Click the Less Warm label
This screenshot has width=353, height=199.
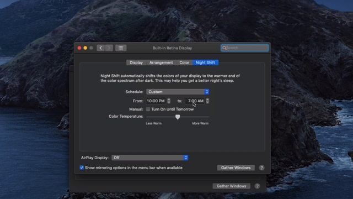click(153, 123)
